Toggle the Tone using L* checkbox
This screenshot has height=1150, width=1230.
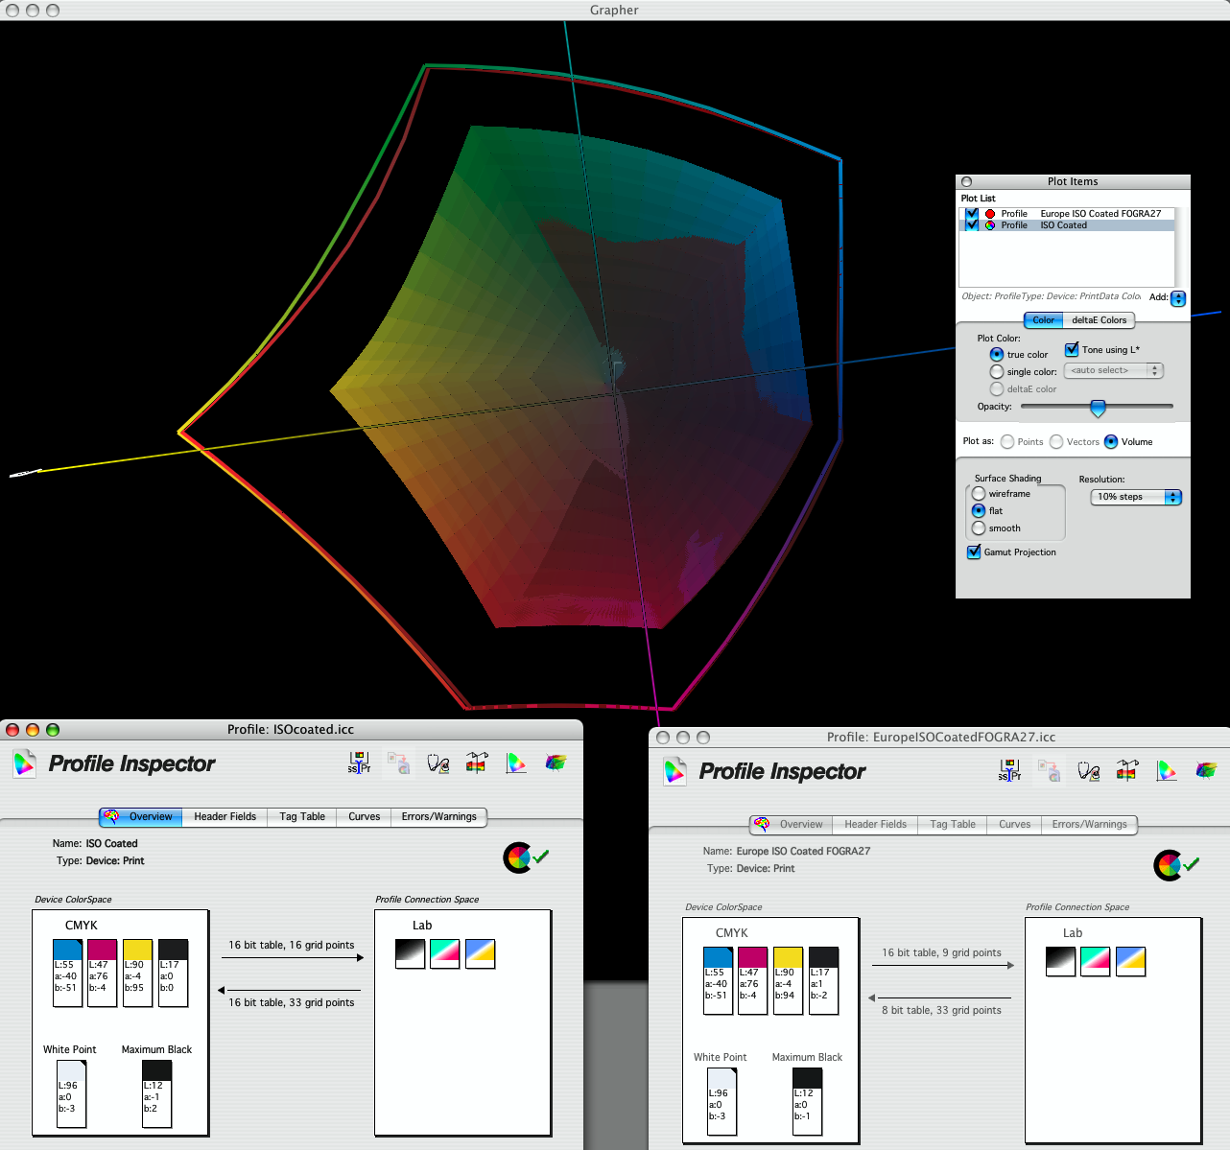click(x=1072, y=350)
